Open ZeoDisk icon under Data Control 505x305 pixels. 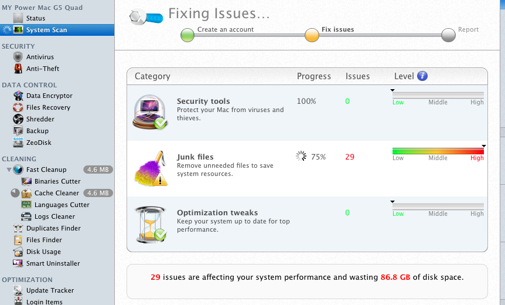click(17, 143)
